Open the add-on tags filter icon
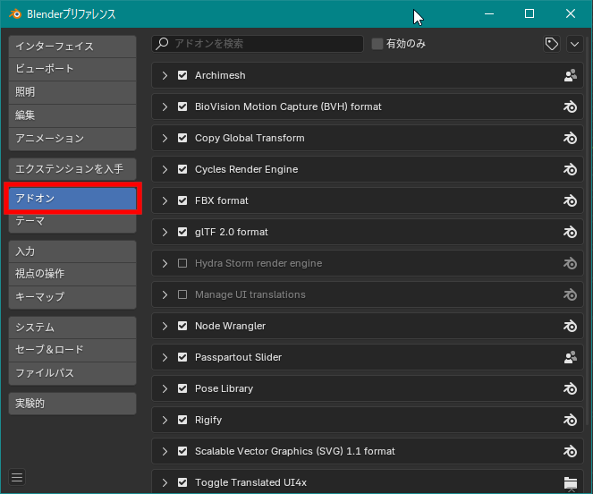Screen dimensions: 593x494 551,44
